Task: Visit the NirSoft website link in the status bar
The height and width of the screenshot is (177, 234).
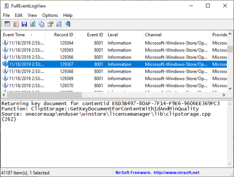Action: (176, 172)
